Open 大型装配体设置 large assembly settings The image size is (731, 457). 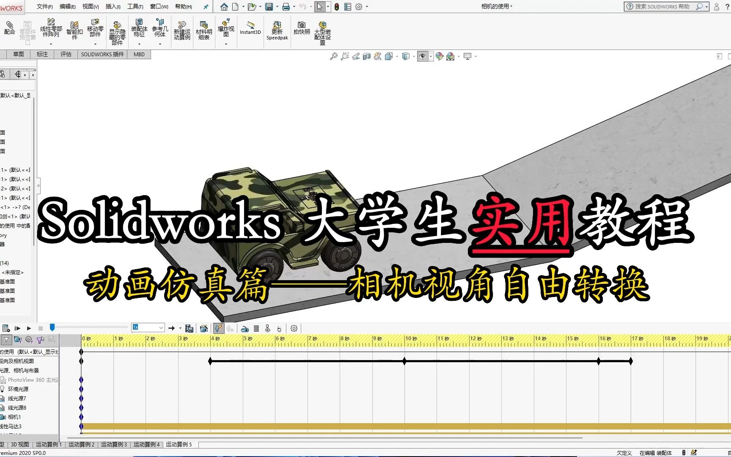tap(322, 33)
